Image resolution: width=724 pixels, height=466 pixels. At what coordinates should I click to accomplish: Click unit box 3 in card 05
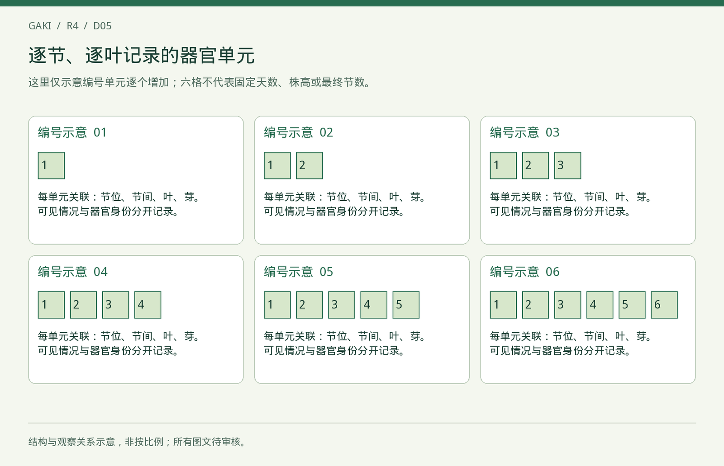point(342,305)
